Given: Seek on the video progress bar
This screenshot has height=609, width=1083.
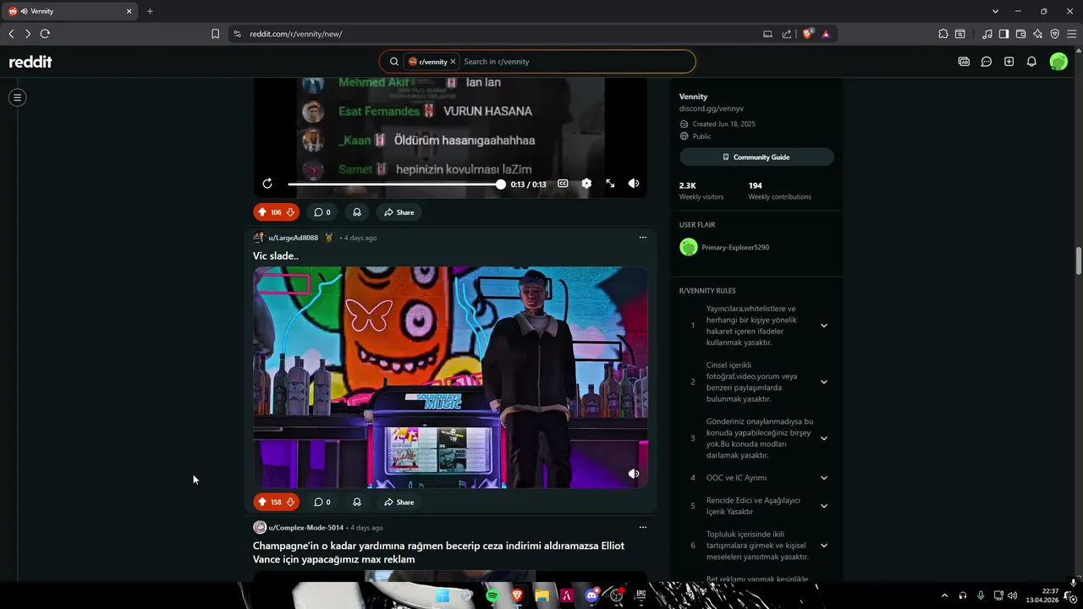Looking at the screenshot, I should 394,184.
